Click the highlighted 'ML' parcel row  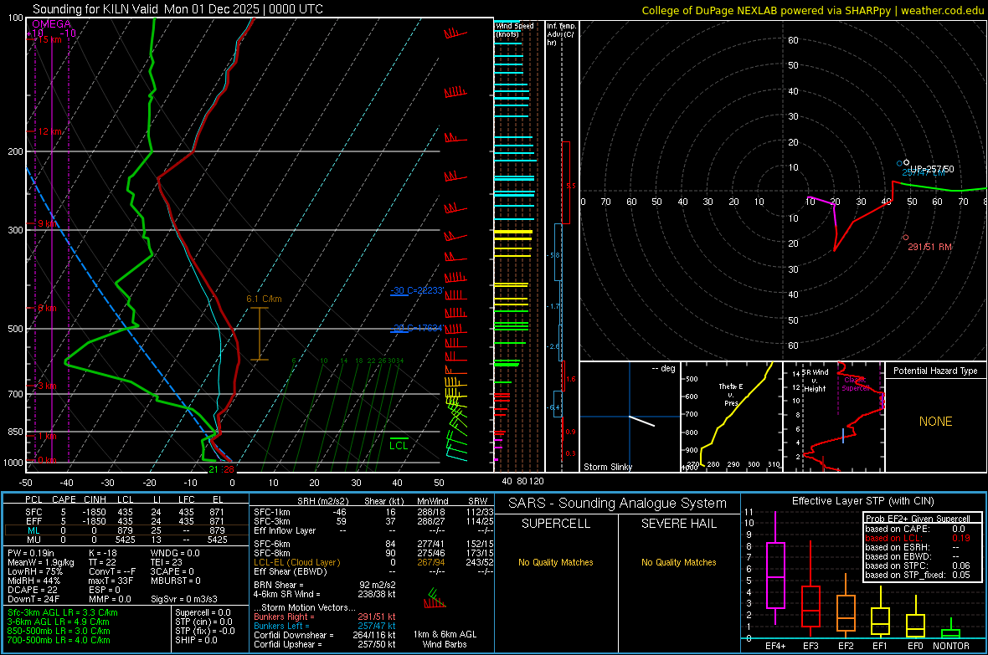click(126, 530)
